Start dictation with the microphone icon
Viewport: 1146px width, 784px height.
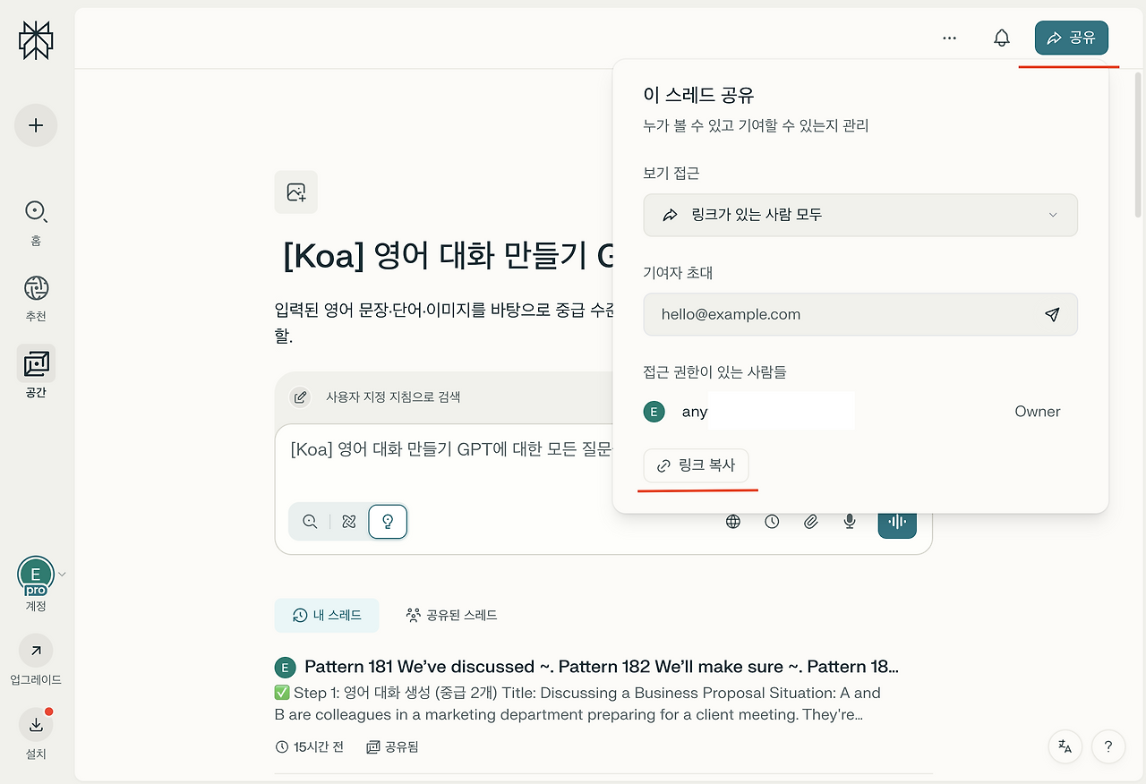[x=849, y=521]
